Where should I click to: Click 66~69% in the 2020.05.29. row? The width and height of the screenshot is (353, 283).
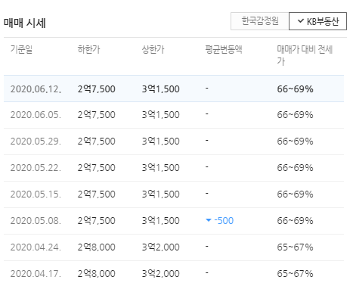pos(295,141)
